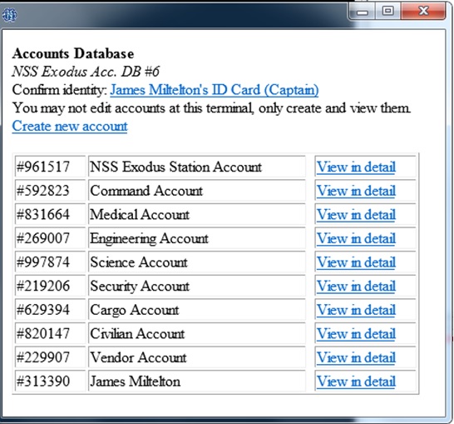Screen dimensions: 454x424
Task: View Vendor Account in detail
Action: [356, 357]
